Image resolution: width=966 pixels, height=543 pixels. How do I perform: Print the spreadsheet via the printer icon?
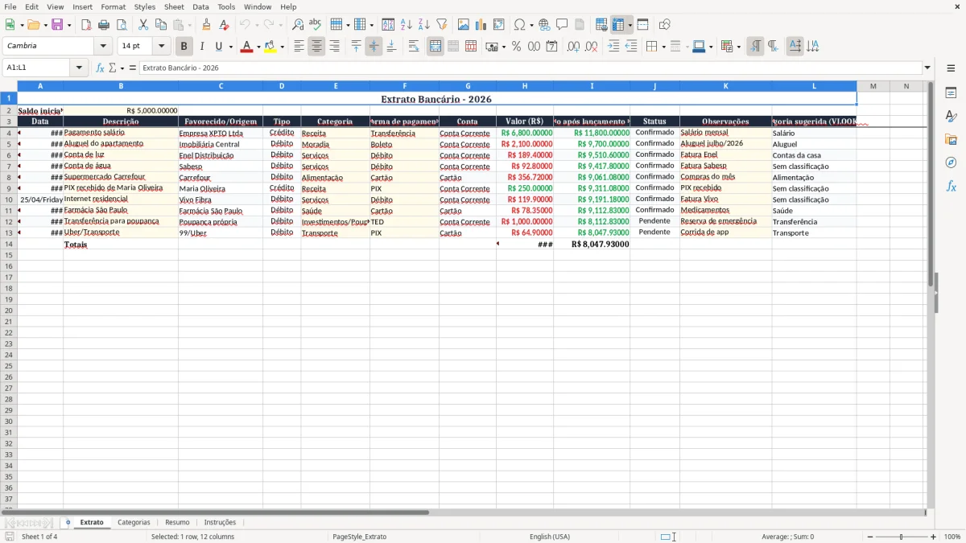[x=104, y=25]
